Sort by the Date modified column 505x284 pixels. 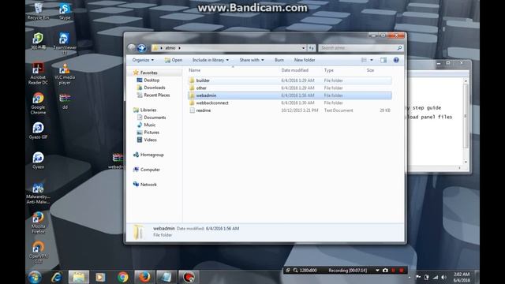click(294, 70)
